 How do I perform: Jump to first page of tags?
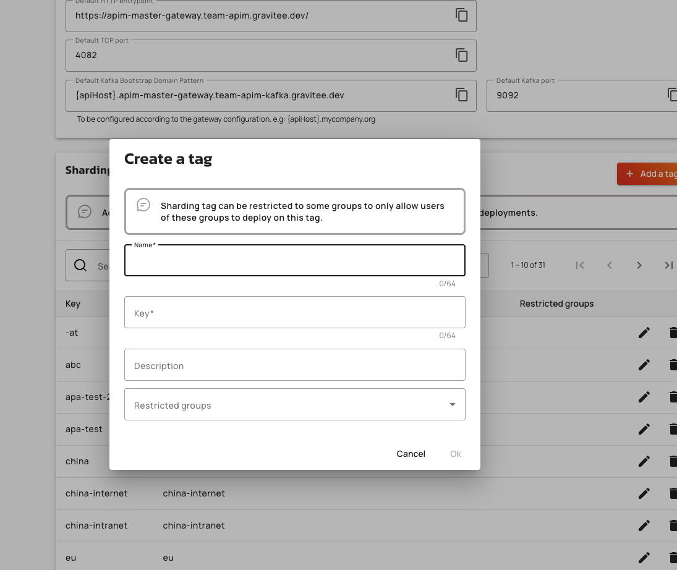(579, 265)
